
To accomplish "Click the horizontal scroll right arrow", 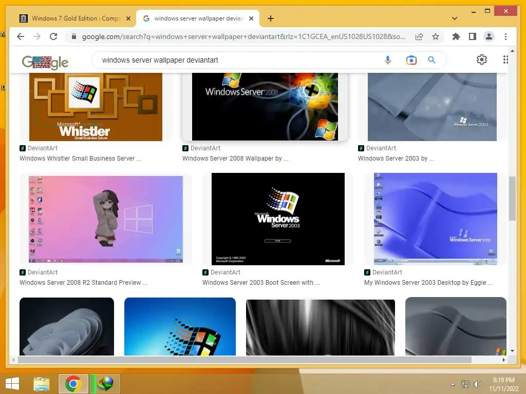I will tap(503, 360).
